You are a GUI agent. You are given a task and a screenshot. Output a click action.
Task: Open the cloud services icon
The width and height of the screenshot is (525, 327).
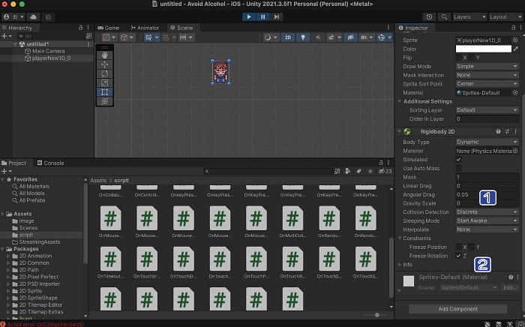(34, 16)
